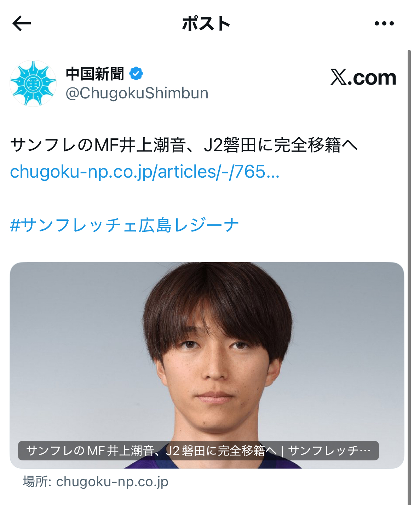Tap the ポスト header title
The height and width of the screenshot is (505, 414).
[x=206, y=24]
